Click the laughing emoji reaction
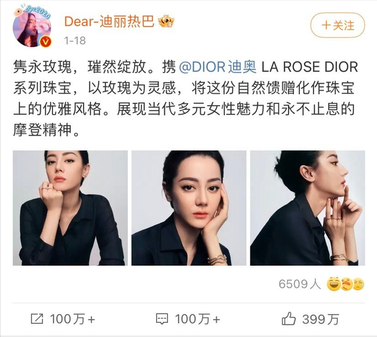This screenshot has width=377, height=337. pyautogui.click(x=334, y=284)
